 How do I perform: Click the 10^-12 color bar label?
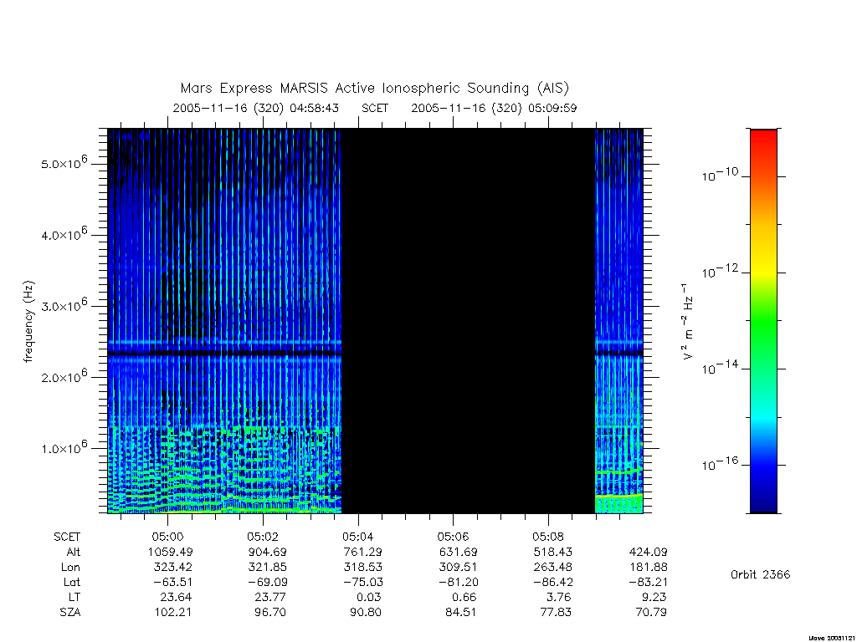coord(720,271)
